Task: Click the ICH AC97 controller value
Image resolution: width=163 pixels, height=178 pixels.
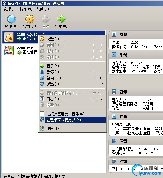Action: click(146, 153)
